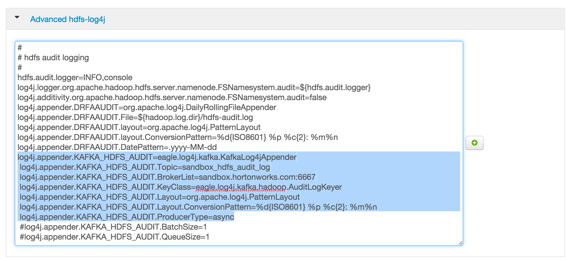The width and height of the screenshot is (566, 260).
Task: Click the log4j.logger FSNamesystem.audit line
Action: (194, 88)
